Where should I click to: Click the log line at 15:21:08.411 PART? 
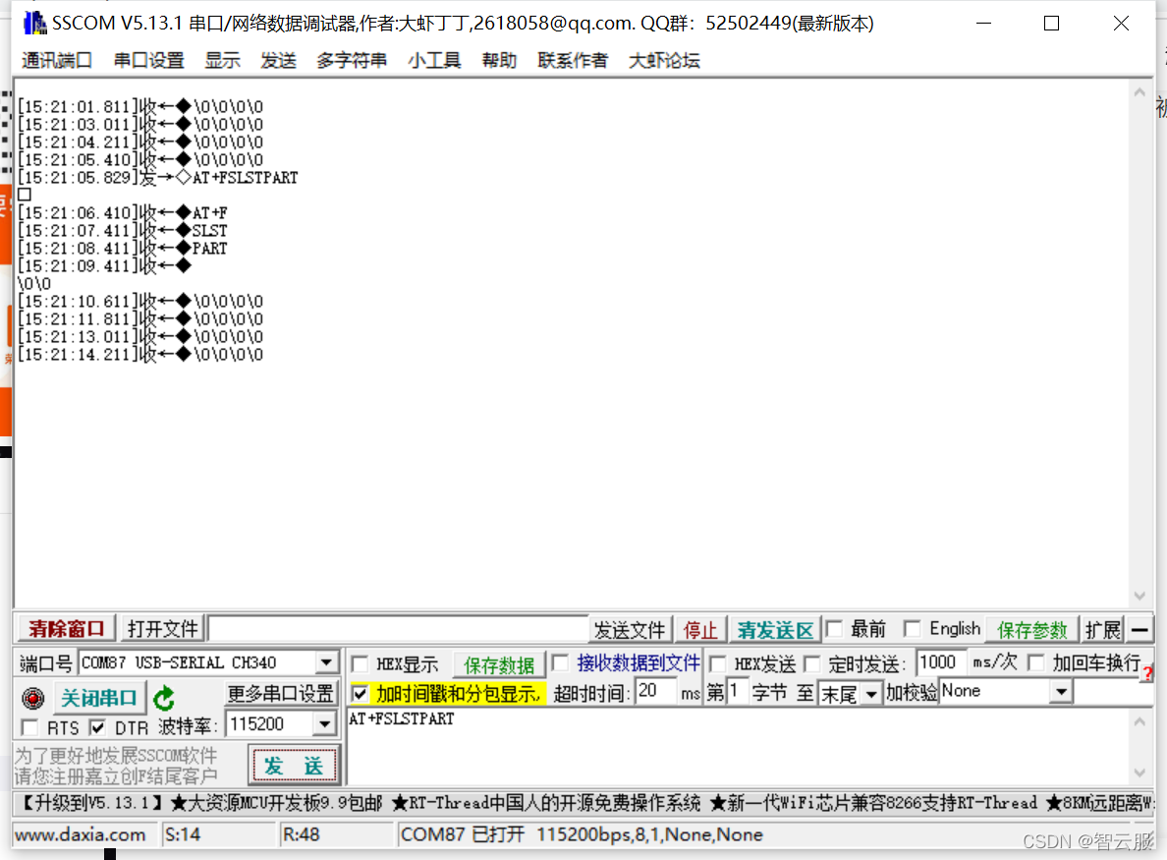pos(122,248)
